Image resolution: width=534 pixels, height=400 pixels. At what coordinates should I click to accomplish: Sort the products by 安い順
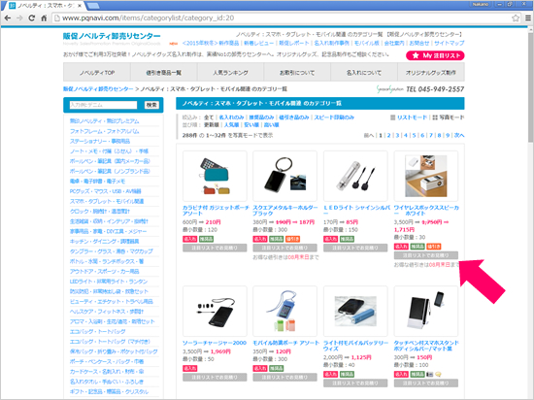pyautogui.click(x=251, y=125)
